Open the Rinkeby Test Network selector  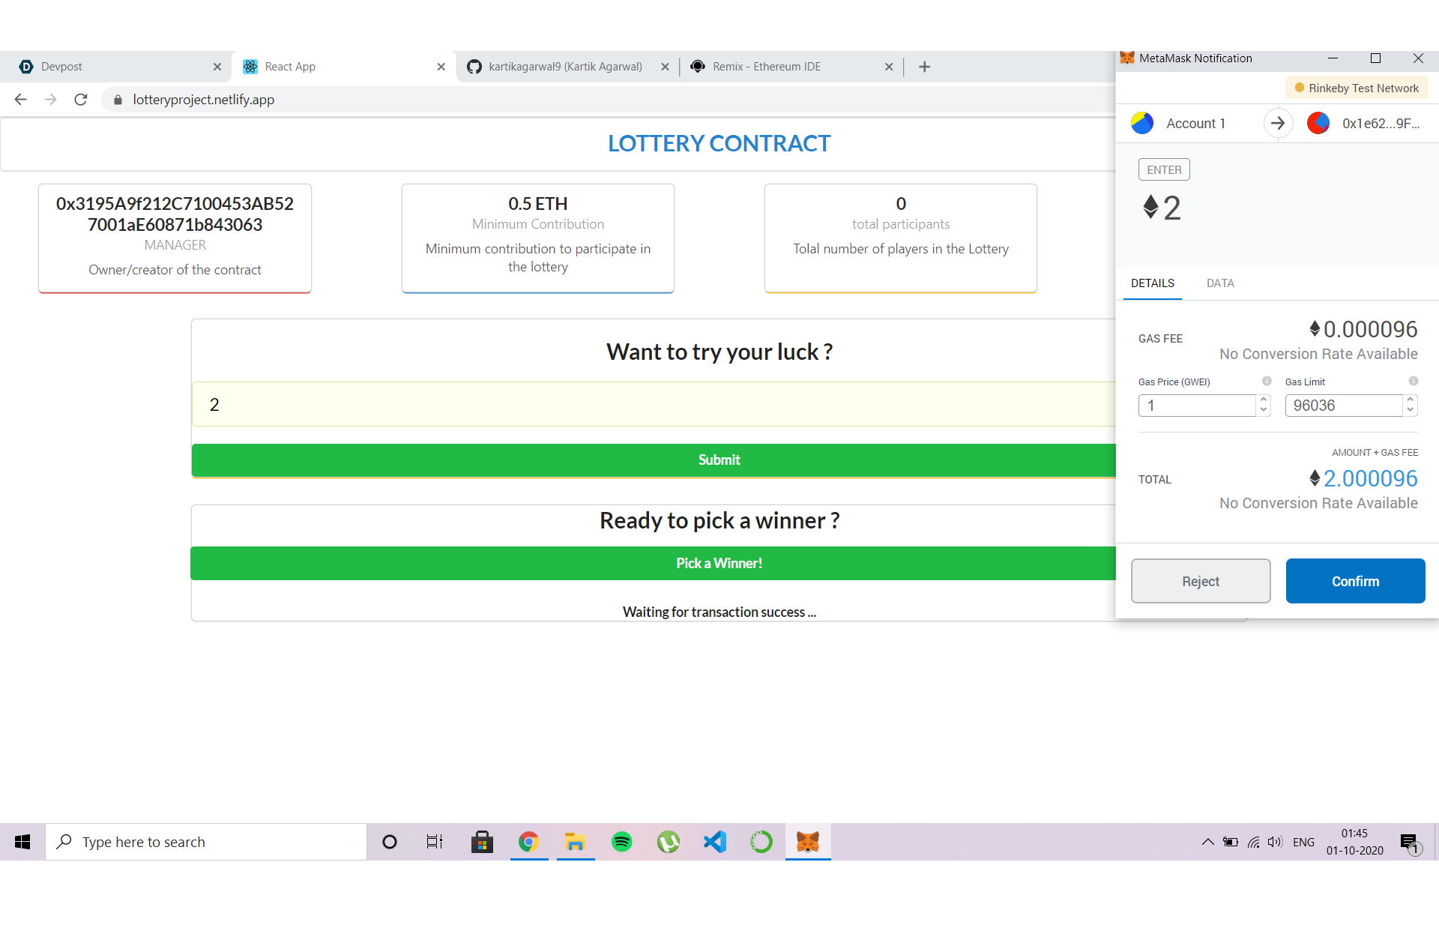pyautogui.click(x=1357, y=88)
